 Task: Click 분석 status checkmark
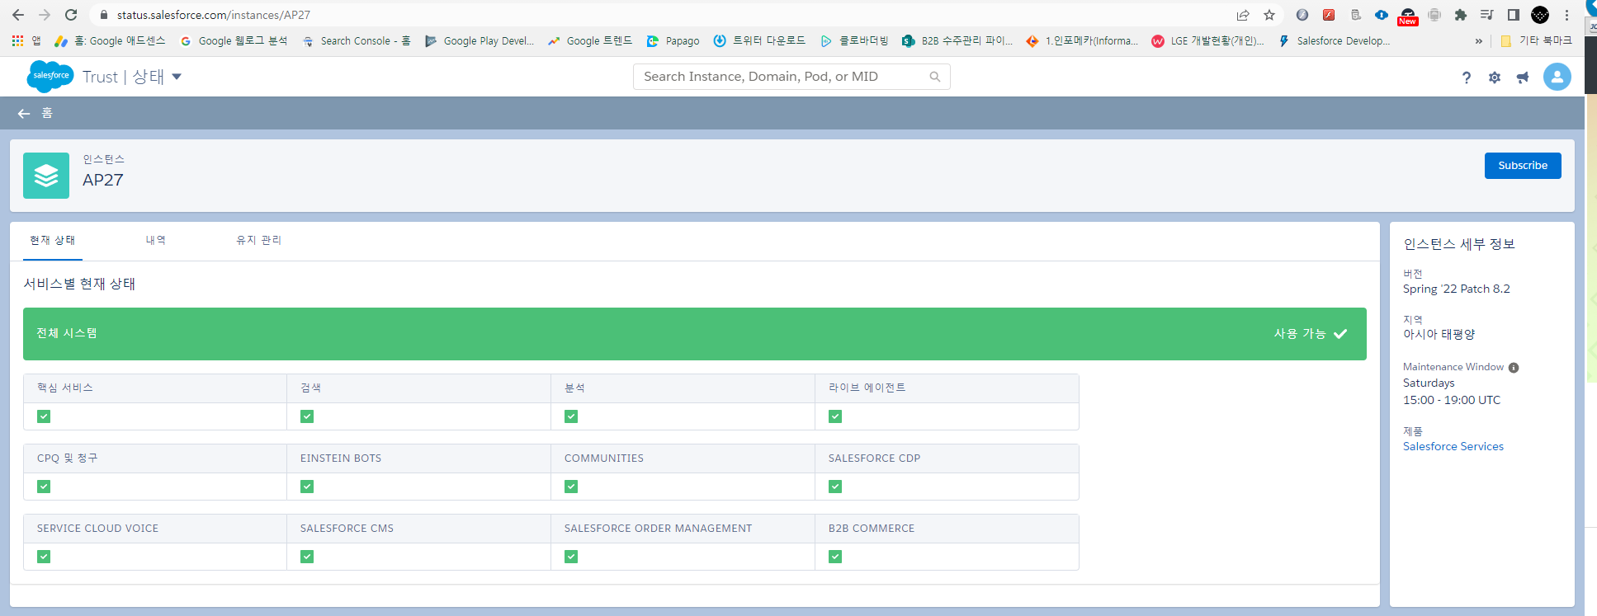(x=571, y=416)
